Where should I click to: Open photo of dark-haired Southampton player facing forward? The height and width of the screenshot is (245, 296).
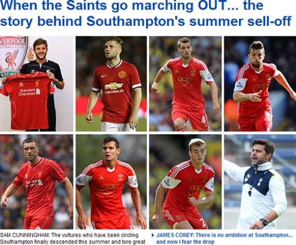pos(111,182)
